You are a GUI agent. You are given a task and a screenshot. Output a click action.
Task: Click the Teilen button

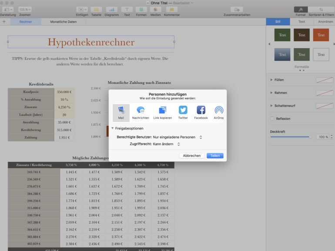pyautogui.click(x=215, y=155)
